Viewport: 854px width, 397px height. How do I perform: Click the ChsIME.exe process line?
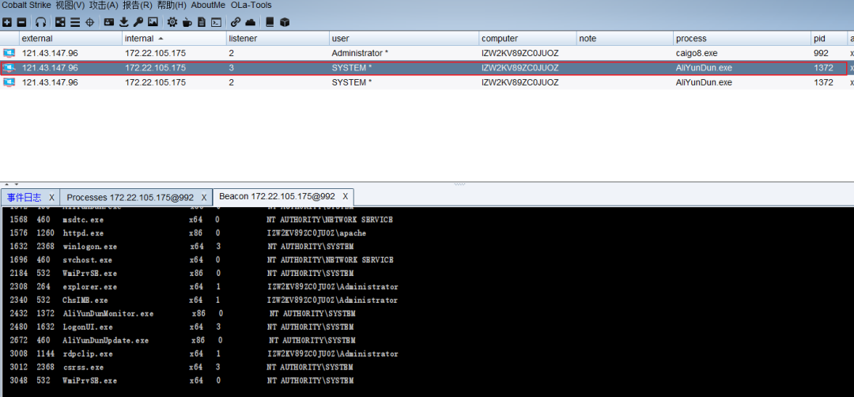204,300
